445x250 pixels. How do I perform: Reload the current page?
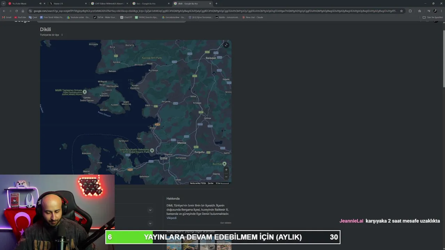[x=16, y=11]
